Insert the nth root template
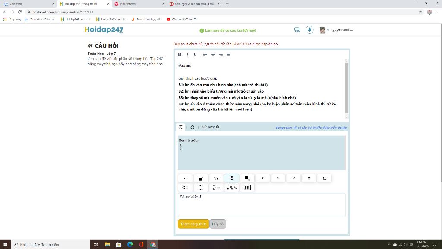The image size is (442, 249). pyautogui.click(x=216, y=178)
